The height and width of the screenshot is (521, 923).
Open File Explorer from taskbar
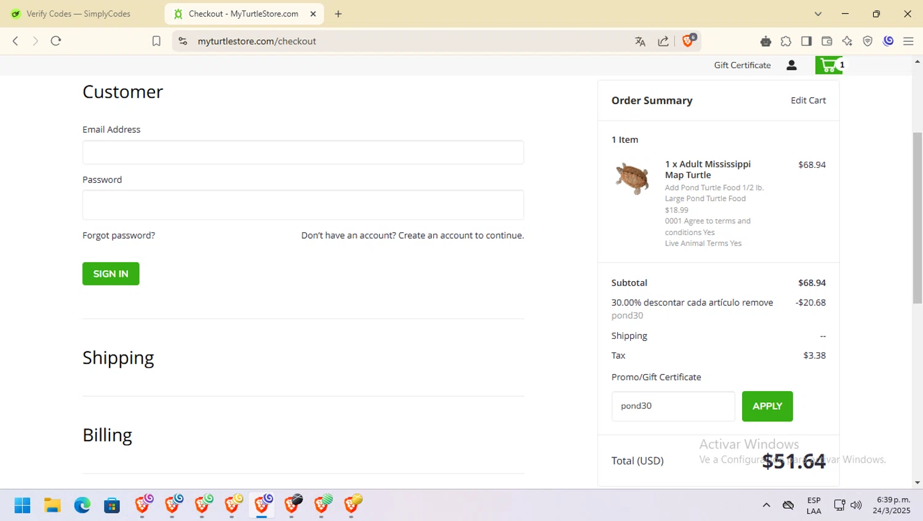point(52,505)
